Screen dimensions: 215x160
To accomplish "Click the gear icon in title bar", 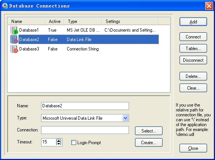I will [5, 6].
